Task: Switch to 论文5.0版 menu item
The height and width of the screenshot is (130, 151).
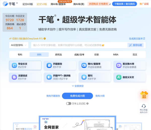Action: (x=42, y=4)
